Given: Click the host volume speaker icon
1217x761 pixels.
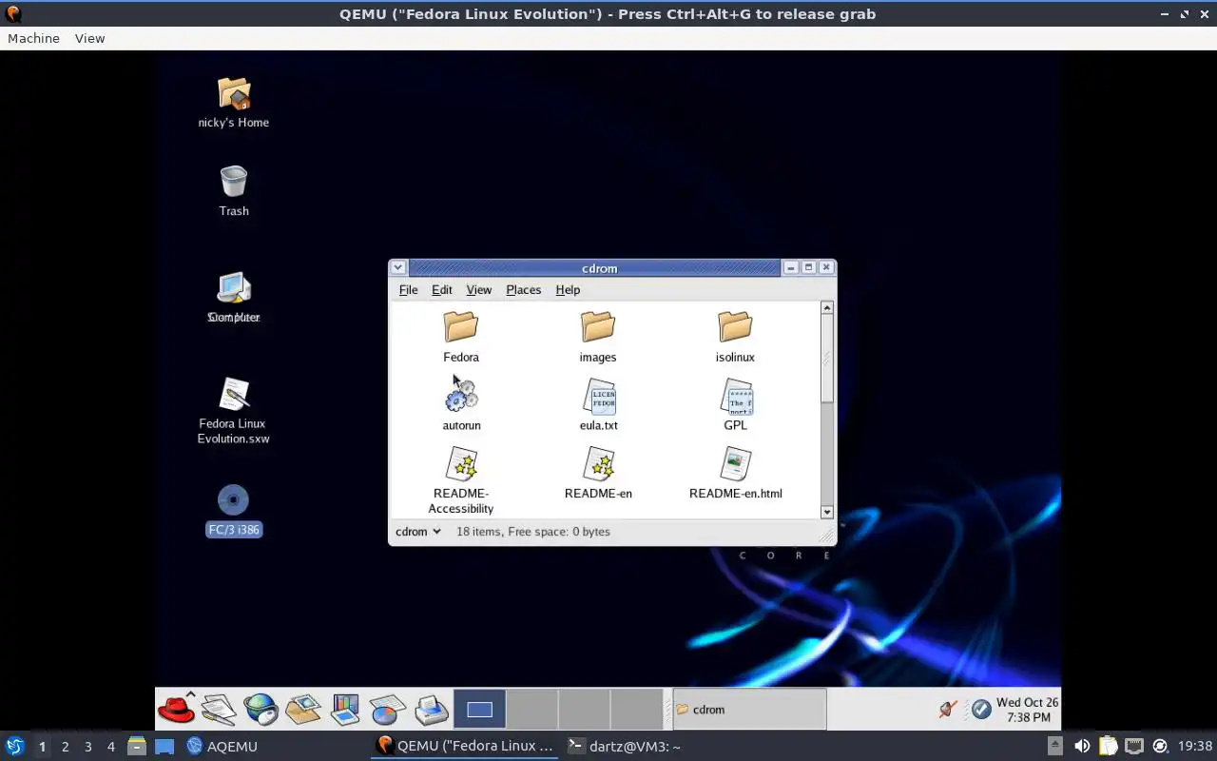Looking at the screenshot, I should (1082, 746).
